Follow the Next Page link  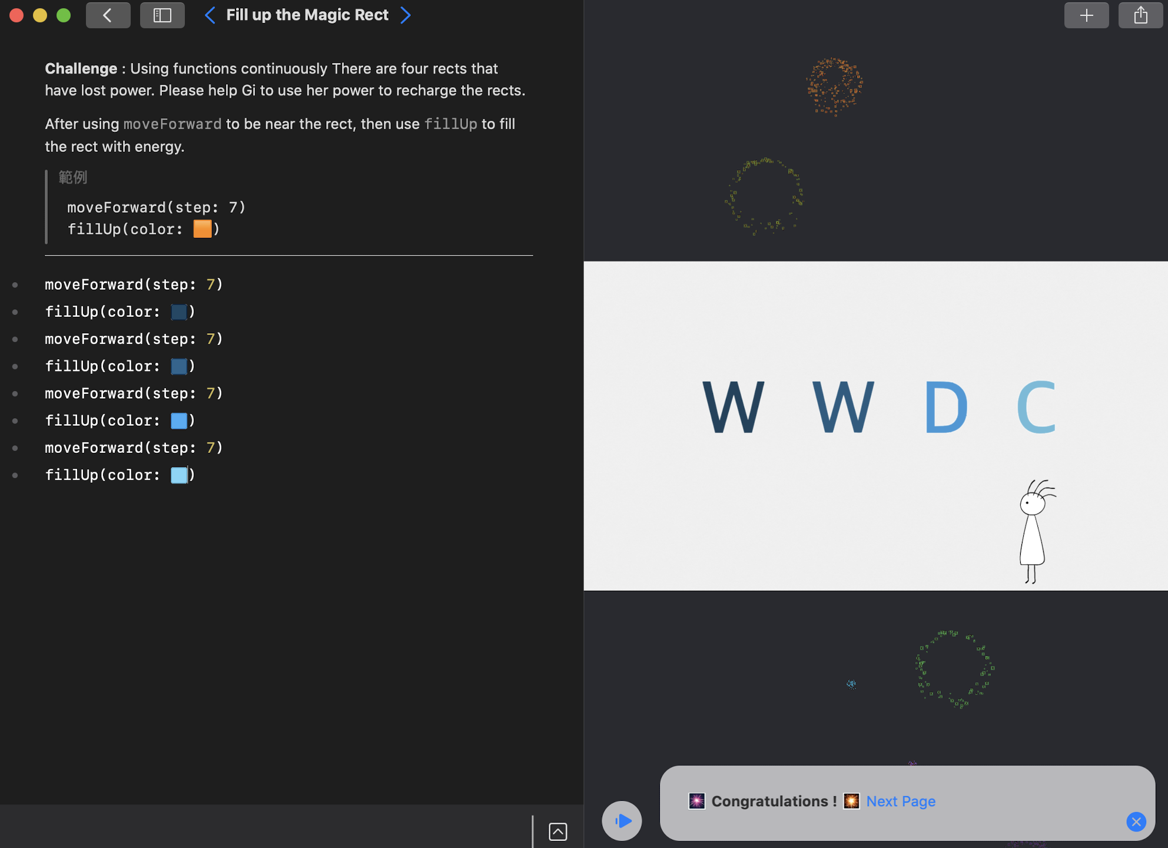[x=900, y=801]
